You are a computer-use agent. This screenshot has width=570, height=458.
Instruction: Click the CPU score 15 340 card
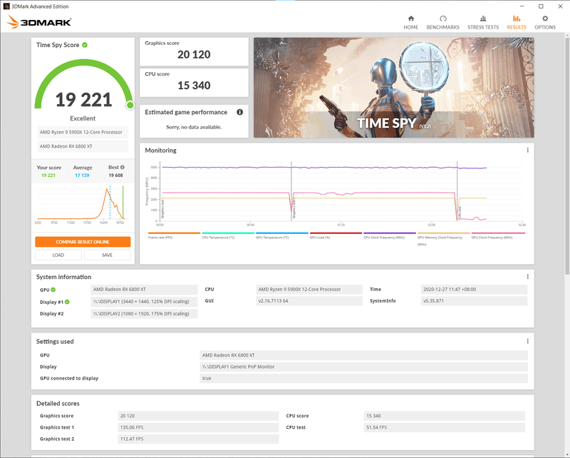(x=194, y=83)
